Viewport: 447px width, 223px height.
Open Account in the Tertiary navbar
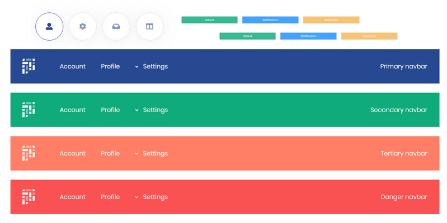click(72, 153)
